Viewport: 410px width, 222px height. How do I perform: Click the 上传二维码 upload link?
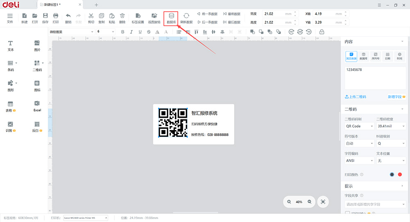[x=355, y=96]
